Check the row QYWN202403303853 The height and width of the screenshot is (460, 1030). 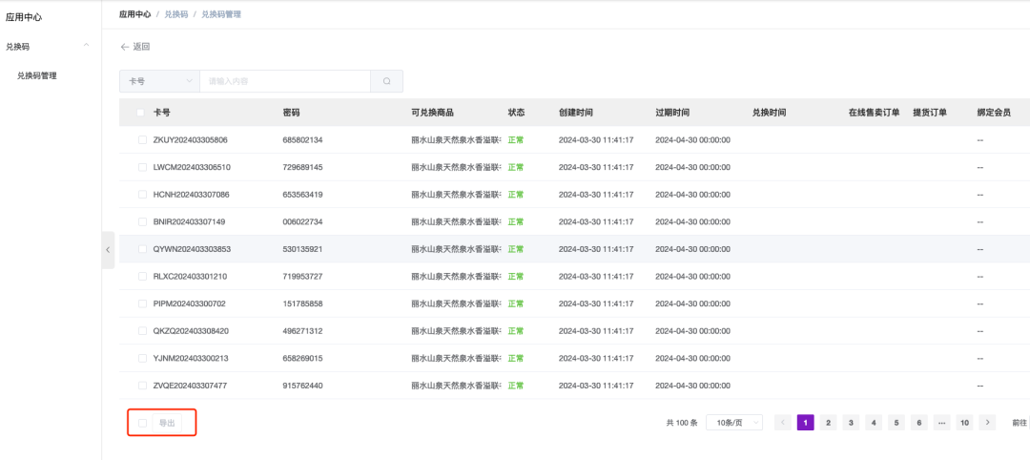coord(142,249)
